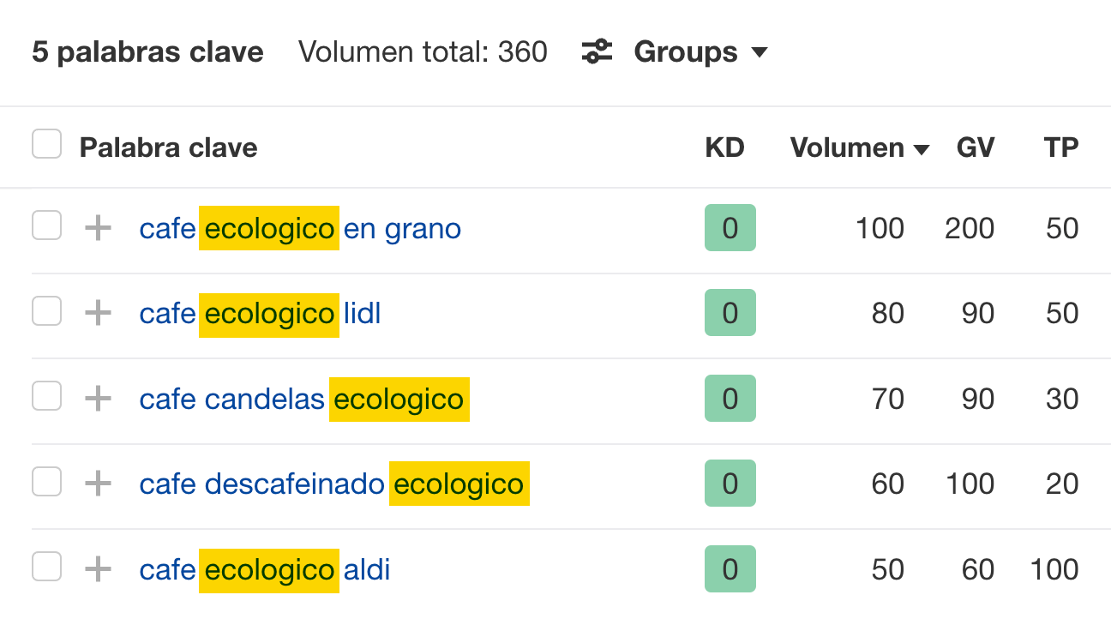Click plus icon beside 'cafe descafeinado ecologico'
Viewport: 1111px width, 619px height.
(x=99, y=484)
